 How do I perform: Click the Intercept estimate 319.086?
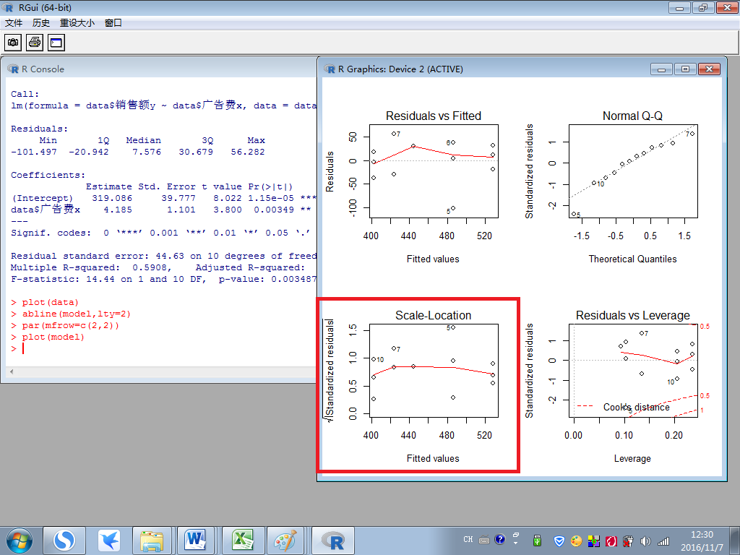pos(112,198)
